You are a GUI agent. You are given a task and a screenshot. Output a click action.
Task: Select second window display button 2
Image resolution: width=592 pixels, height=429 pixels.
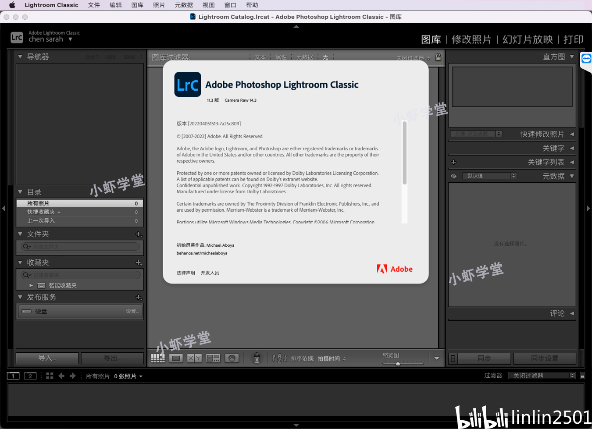click(30, 376)
